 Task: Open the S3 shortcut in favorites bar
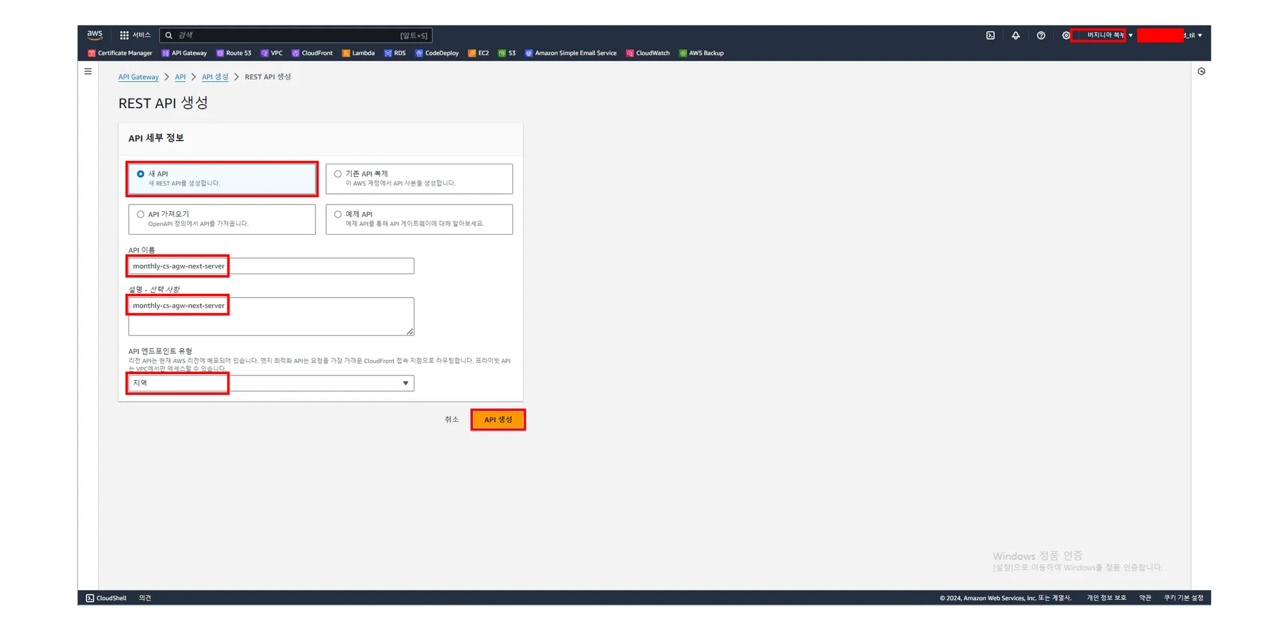[506, 53]
